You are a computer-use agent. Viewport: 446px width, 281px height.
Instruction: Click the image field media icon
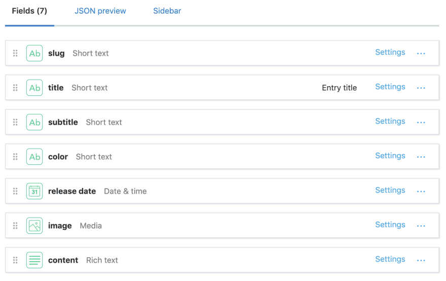[34, 226]
